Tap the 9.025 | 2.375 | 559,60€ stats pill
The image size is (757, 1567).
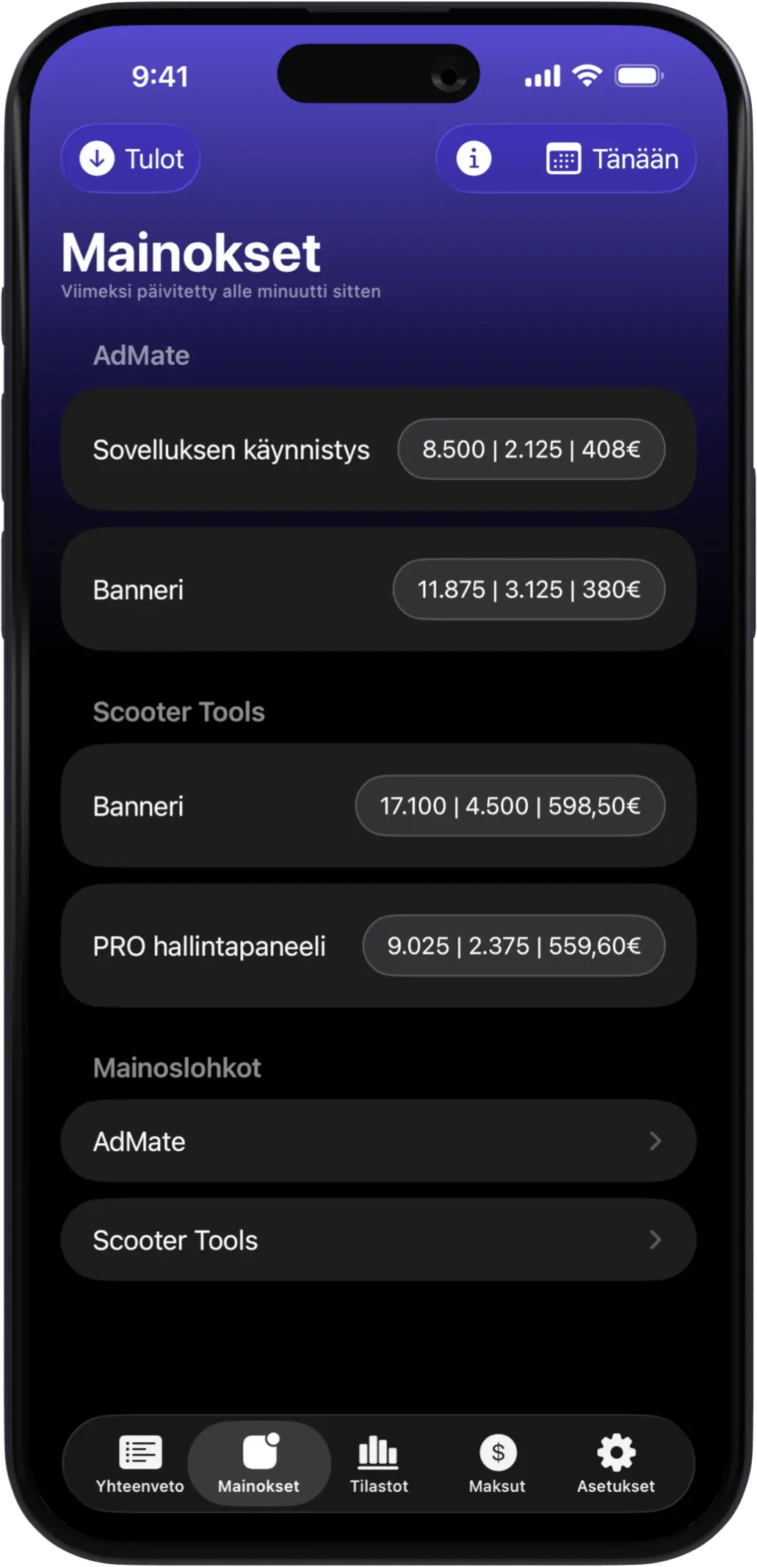coord(513,945)
